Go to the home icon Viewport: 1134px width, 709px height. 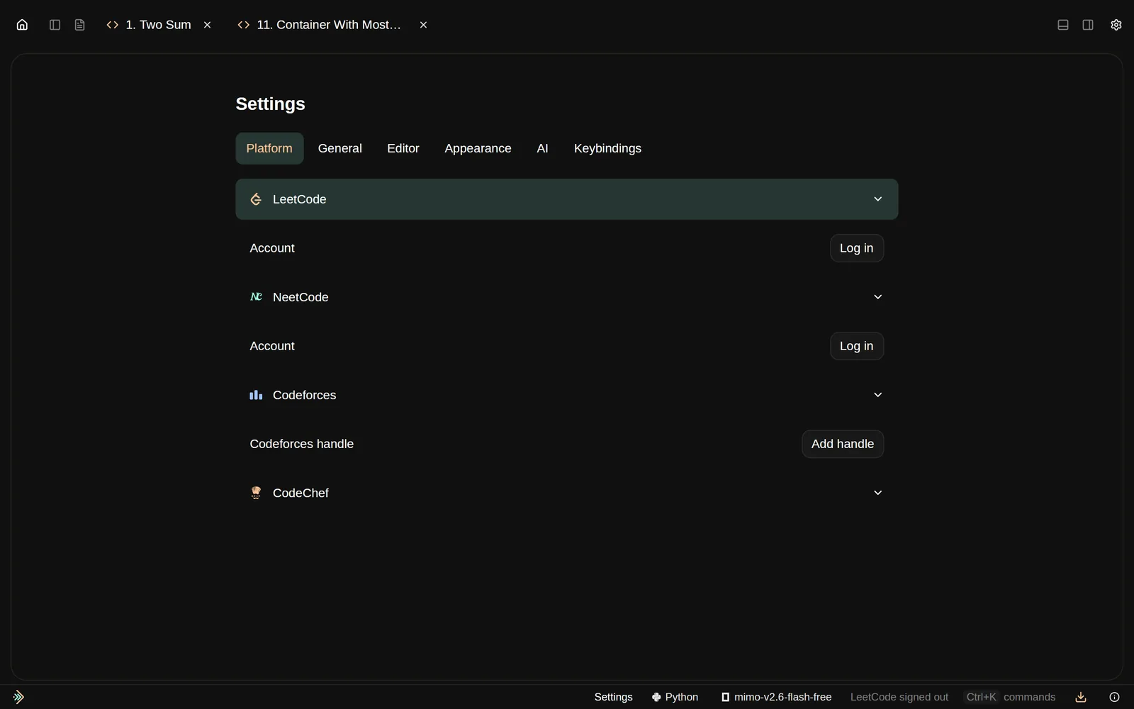[22, 25]
